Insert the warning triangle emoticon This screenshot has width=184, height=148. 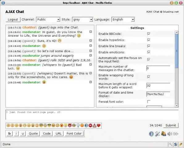click(94, 125)
